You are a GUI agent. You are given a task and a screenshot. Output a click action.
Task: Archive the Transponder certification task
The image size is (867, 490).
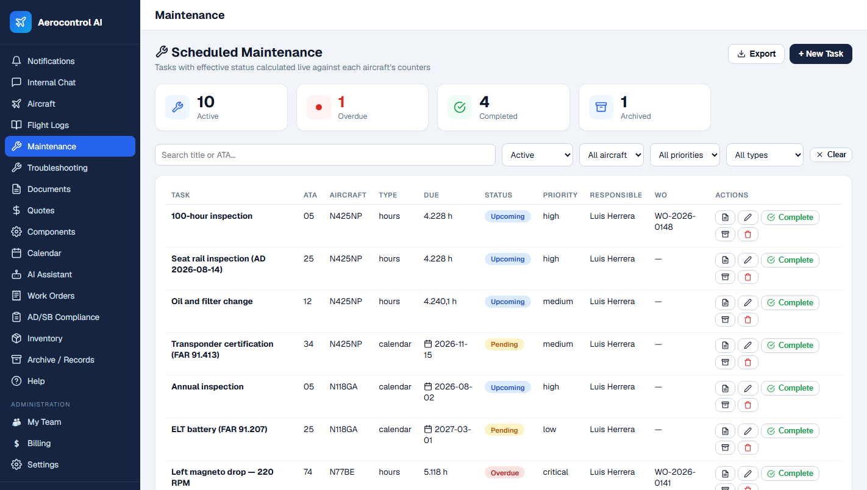(x=725, y=362)
